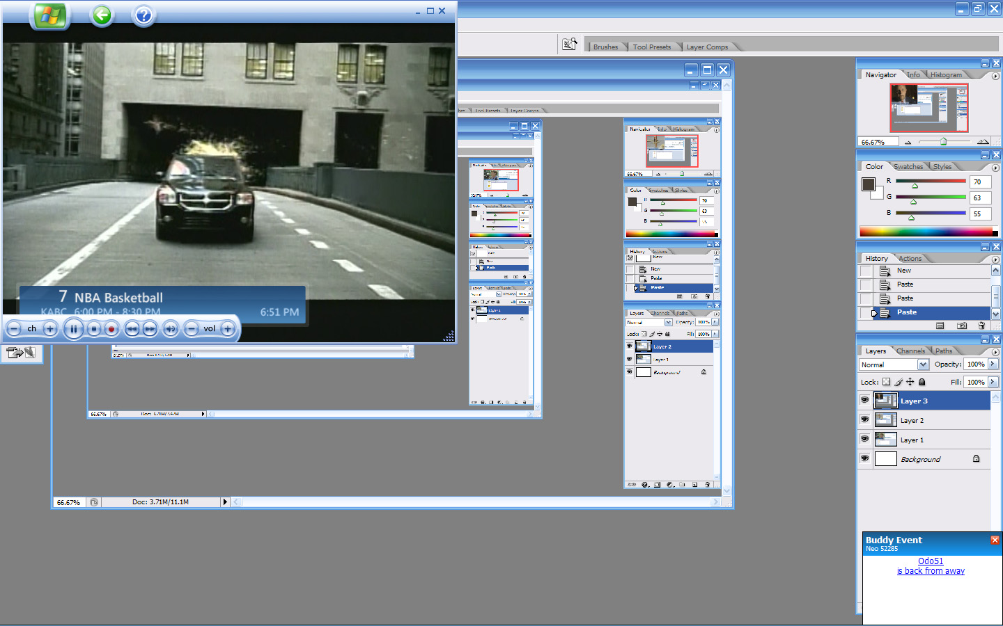Select the New history state
The width and height of the screenshot is (1003, 626).
[904, 271]
